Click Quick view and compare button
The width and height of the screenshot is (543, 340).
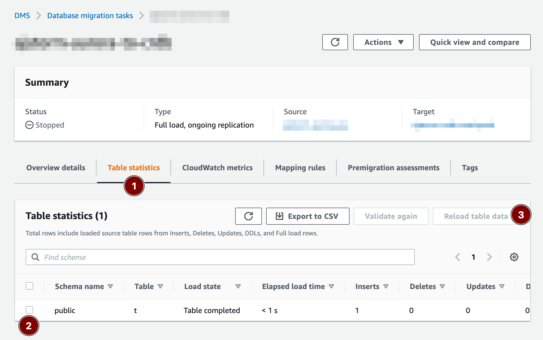tap(475, 42)
